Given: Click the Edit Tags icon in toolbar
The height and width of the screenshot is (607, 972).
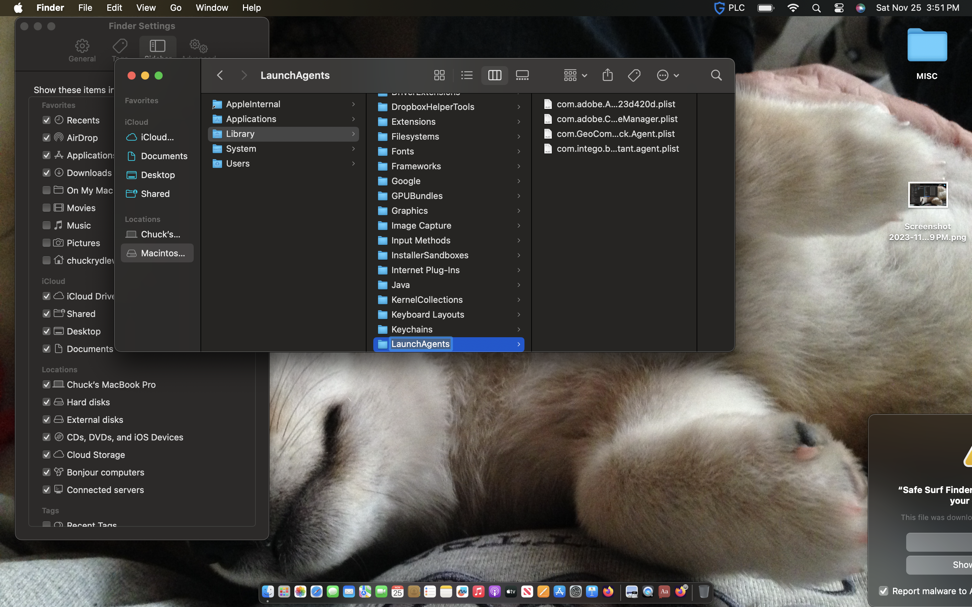Looking at the screenshot, I should [634, 75].
